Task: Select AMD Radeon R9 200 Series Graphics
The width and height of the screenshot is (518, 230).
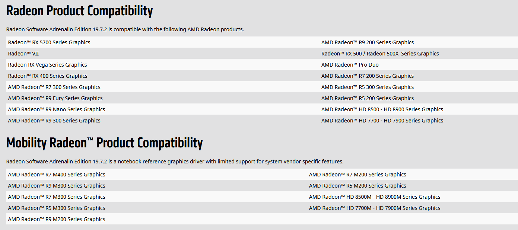Action: (367, 42)
